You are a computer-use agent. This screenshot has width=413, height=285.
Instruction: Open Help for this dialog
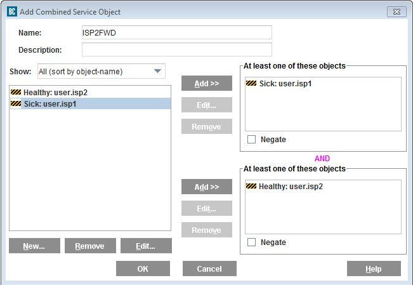click(374, 268)
